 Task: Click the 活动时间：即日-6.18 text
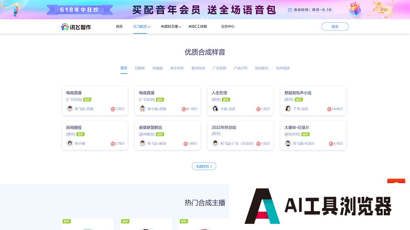(x=312, y=10)
